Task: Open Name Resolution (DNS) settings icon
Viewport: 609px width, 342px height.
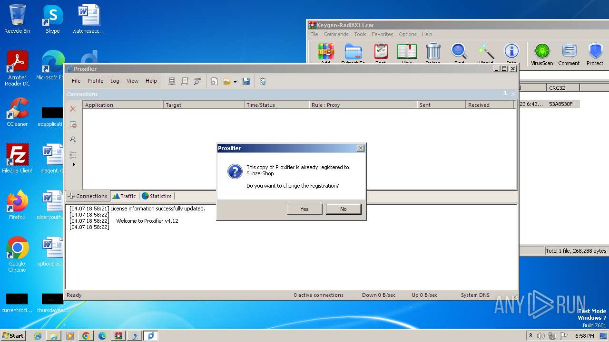Action: 197,81
